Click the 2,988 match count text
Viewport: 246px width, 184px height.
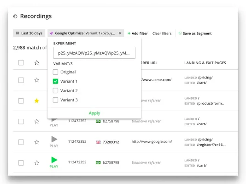coord(27,48)
